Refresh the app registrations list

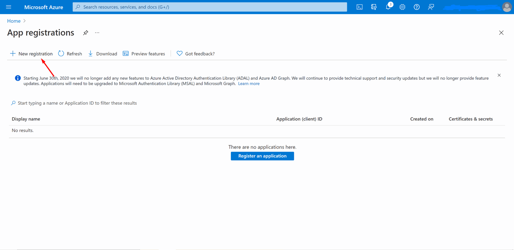[x=70, y=54]
